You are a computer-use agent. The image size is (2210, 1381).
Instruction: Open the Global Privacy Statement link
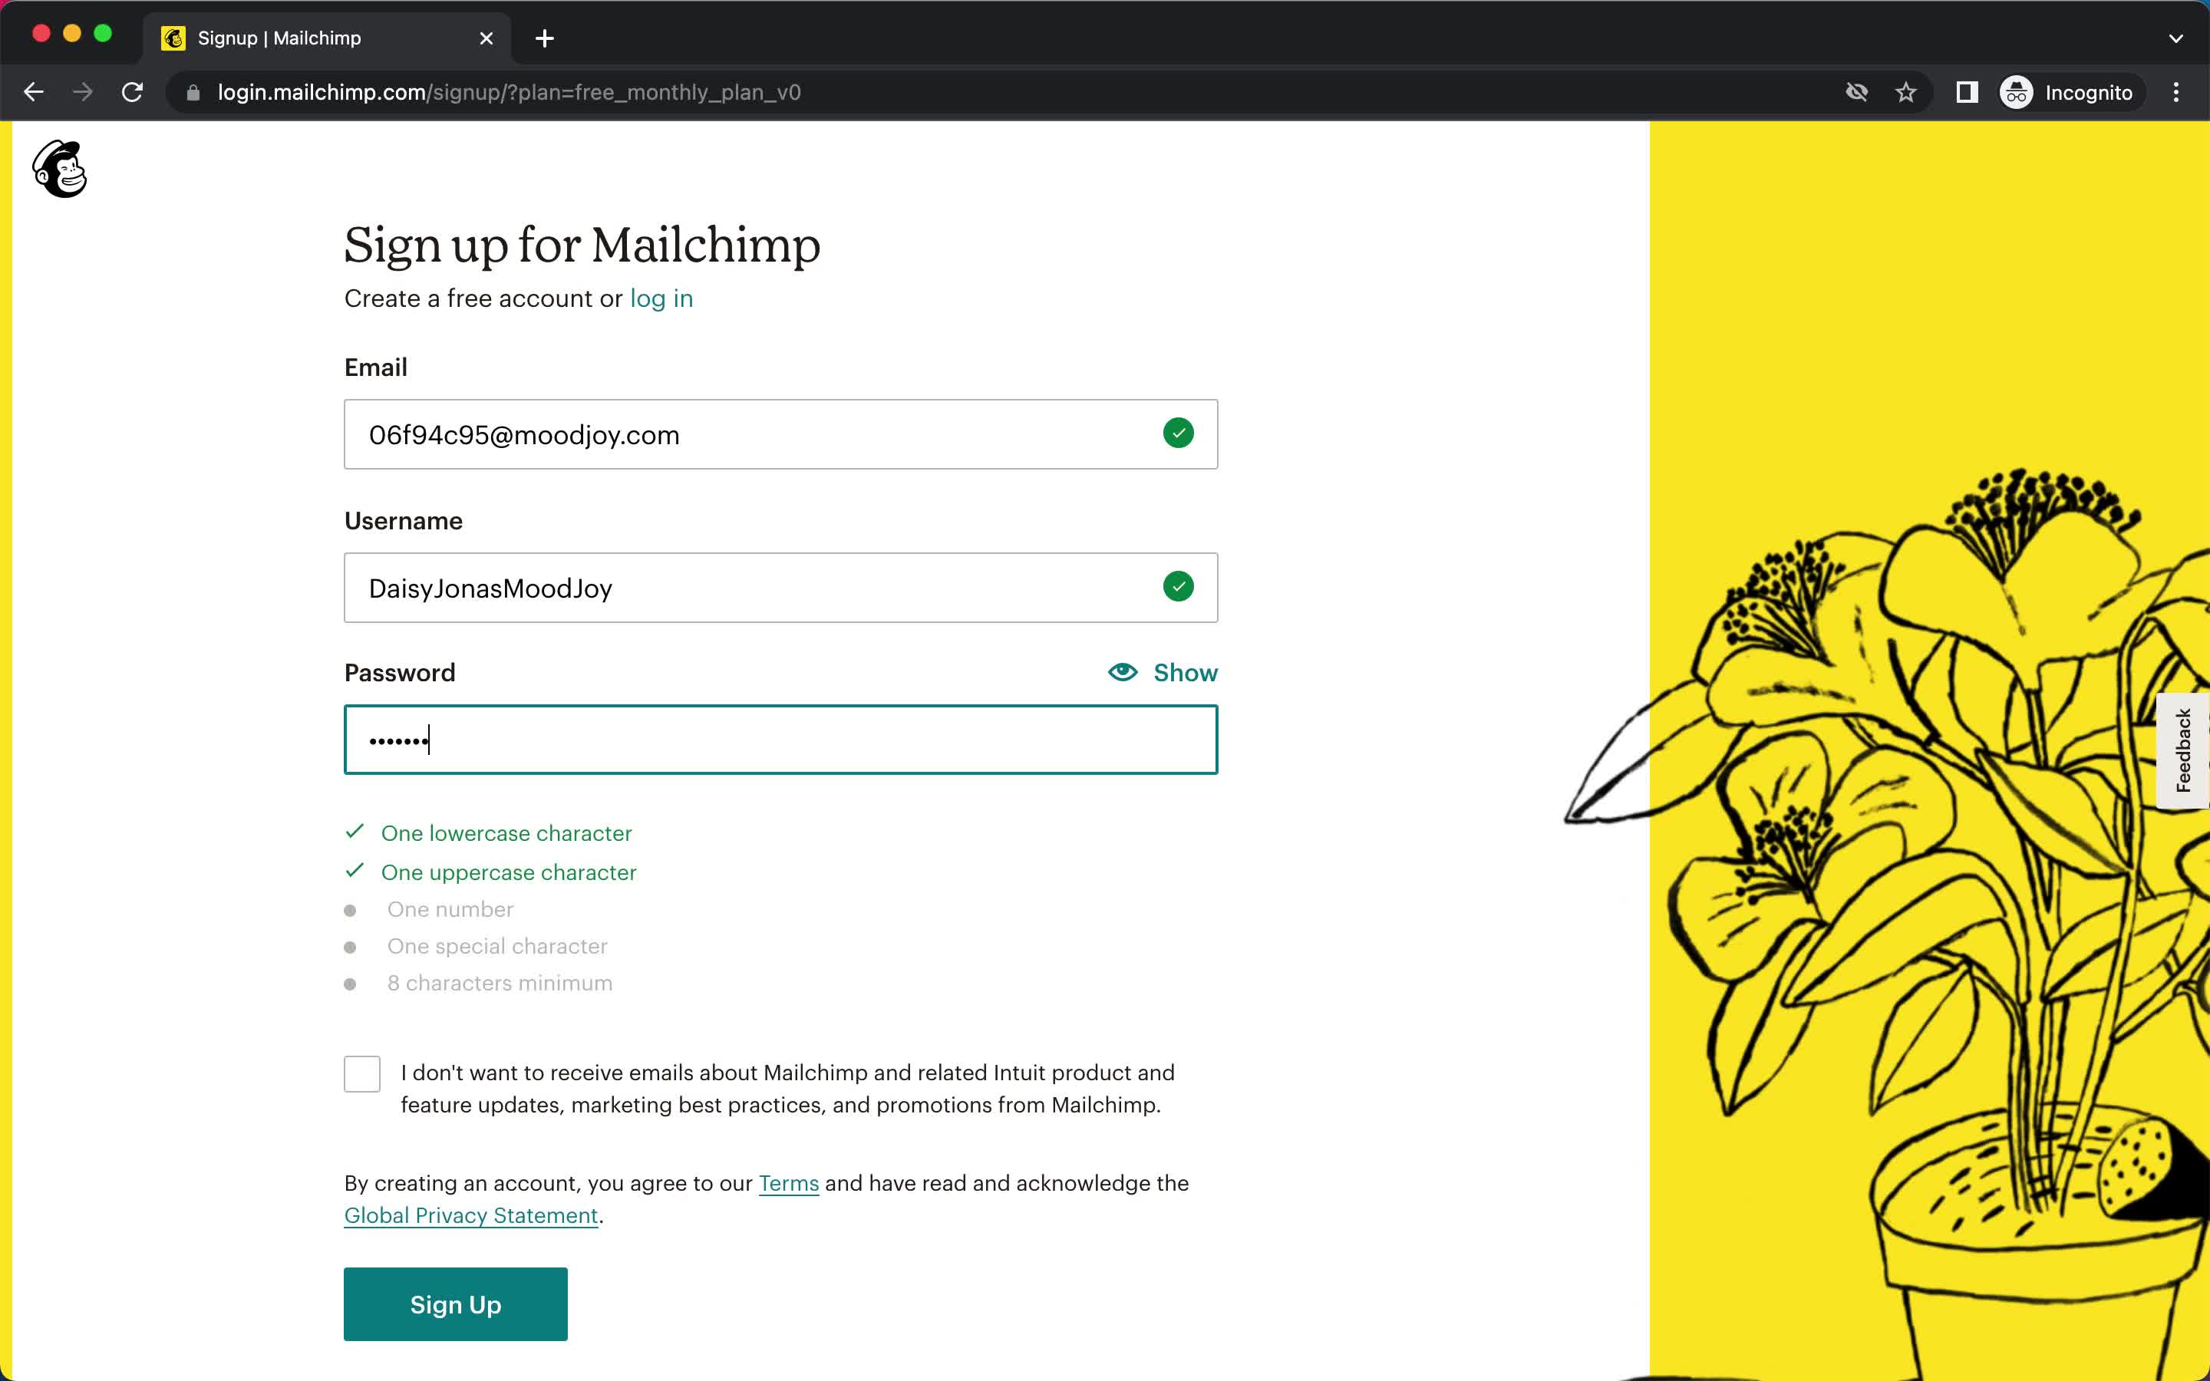coord(471,1216)
